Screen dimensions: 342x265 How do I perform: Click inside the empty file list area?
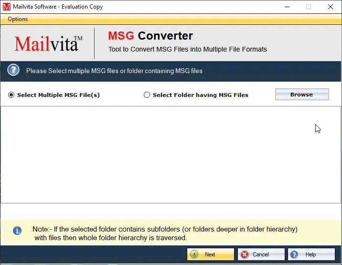point(171,155)
